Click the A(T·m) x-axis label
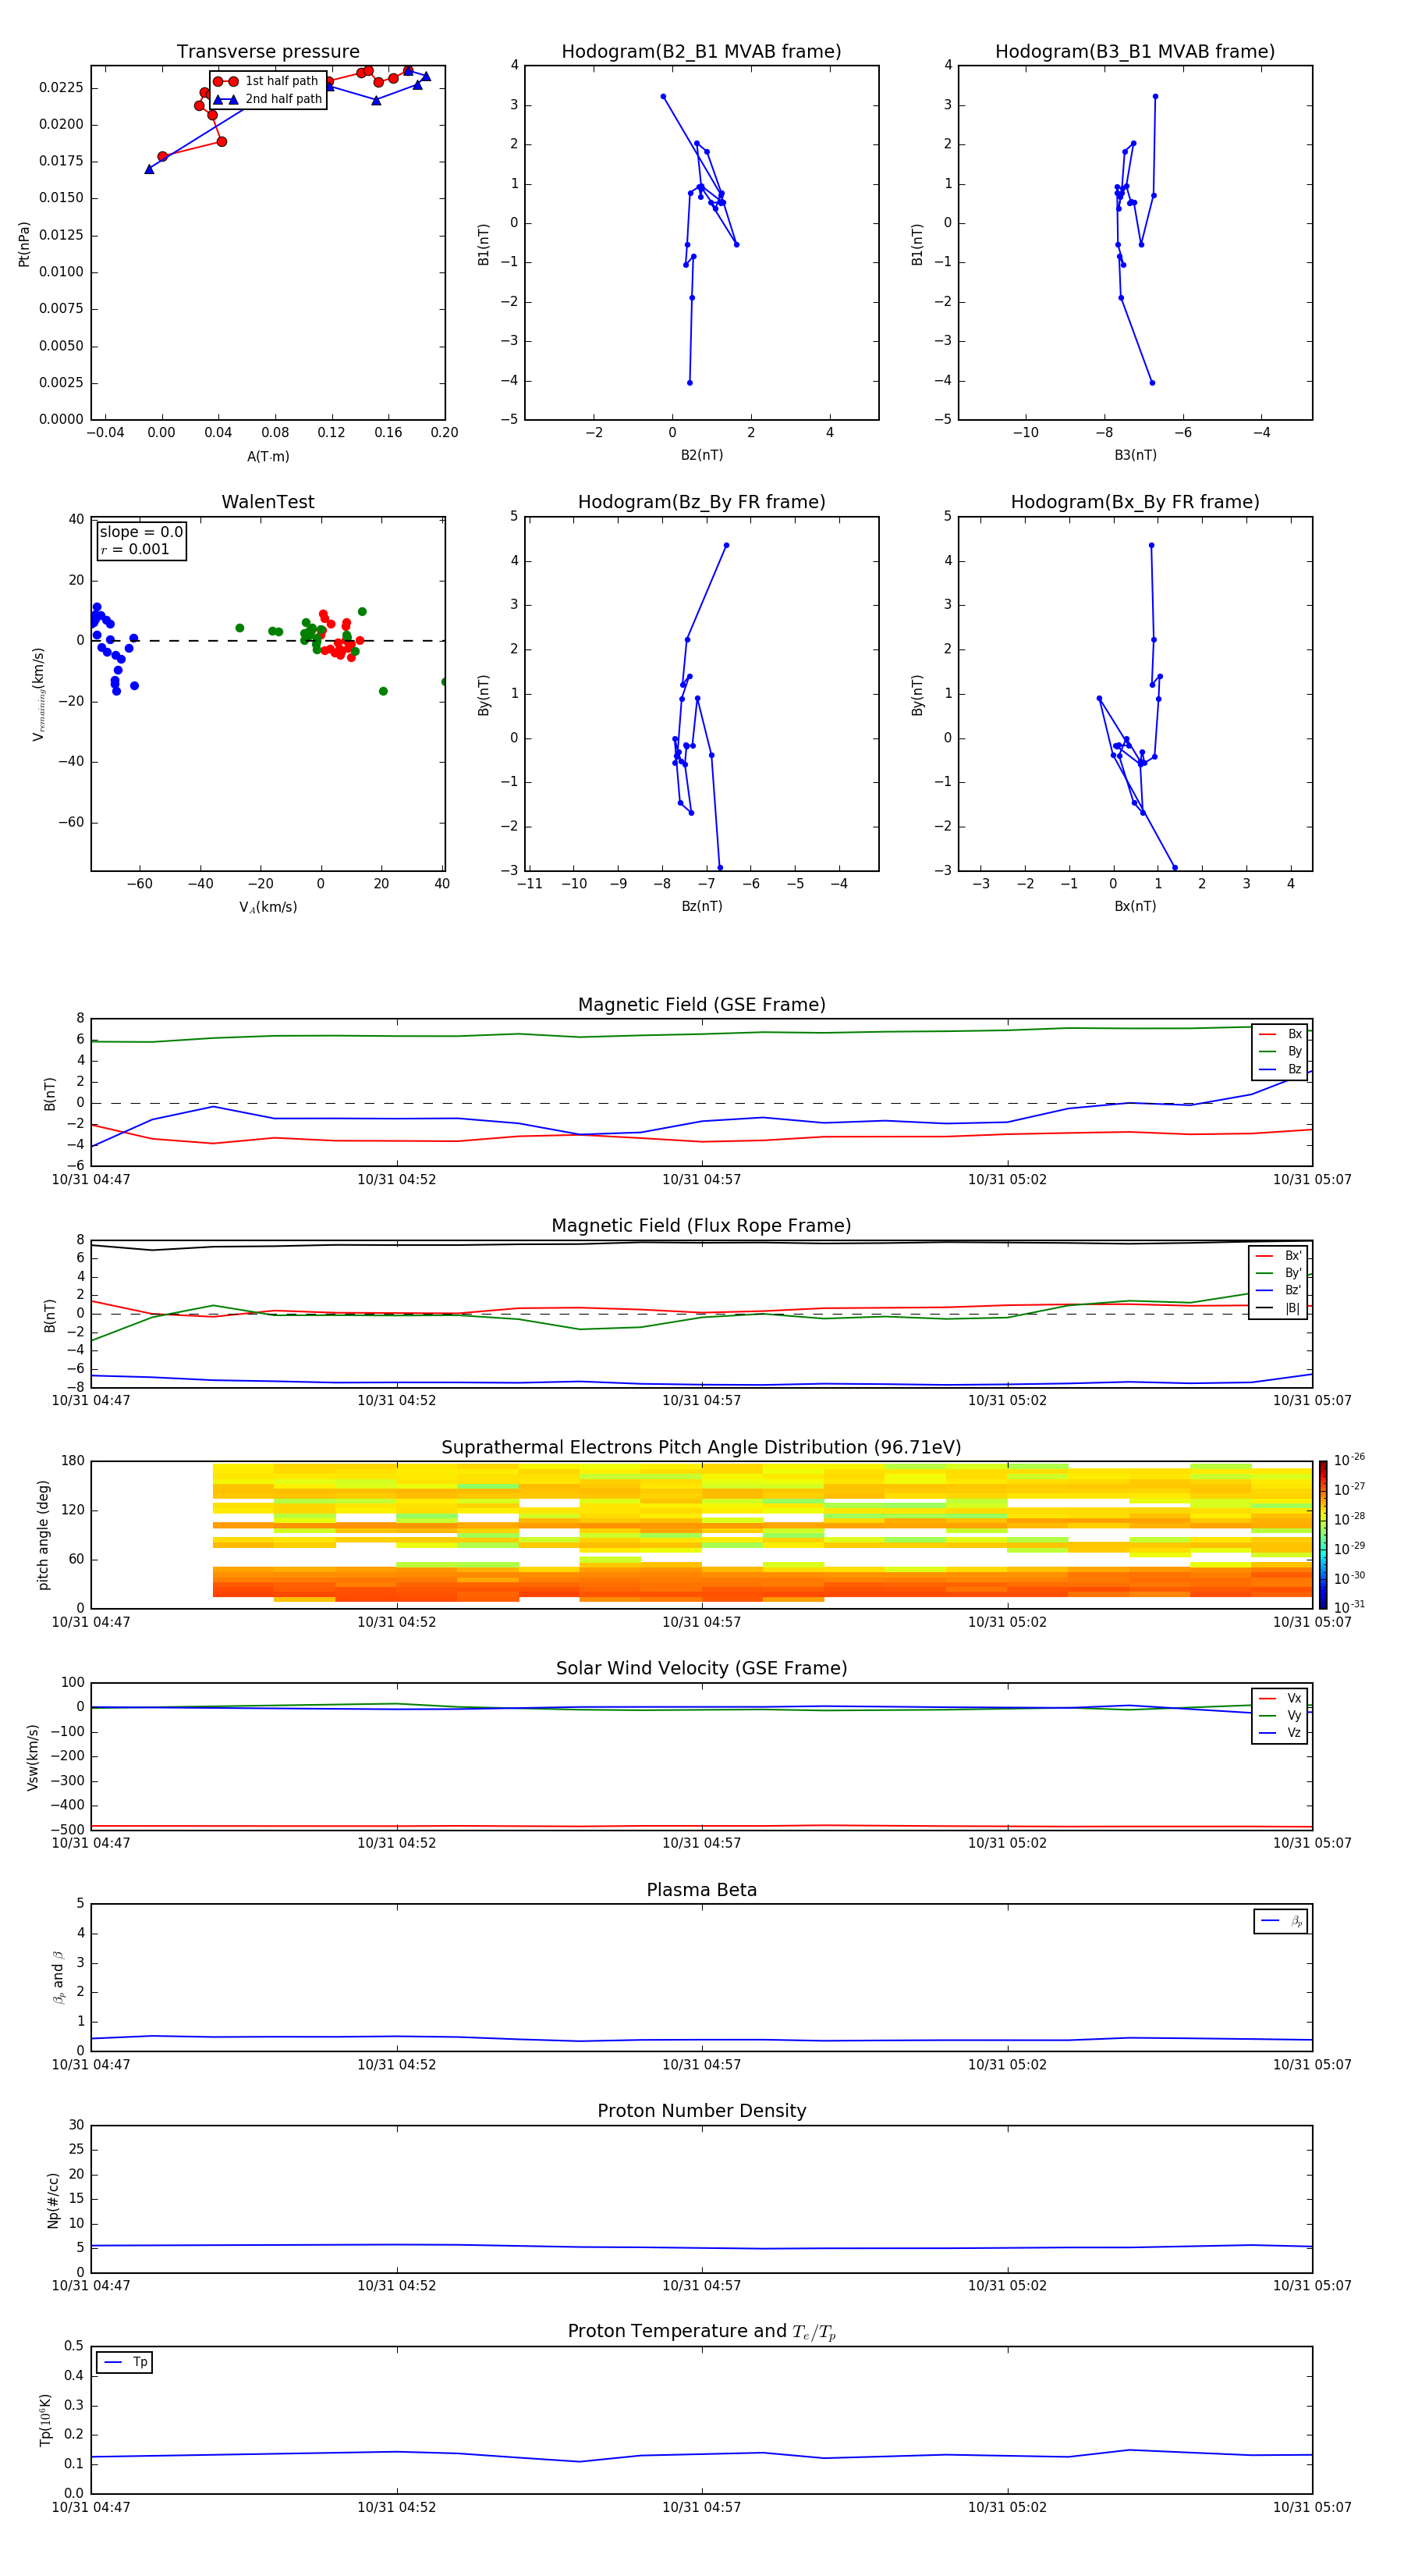This screenshot has width=1404, height=2576. (x=268, y=456)
